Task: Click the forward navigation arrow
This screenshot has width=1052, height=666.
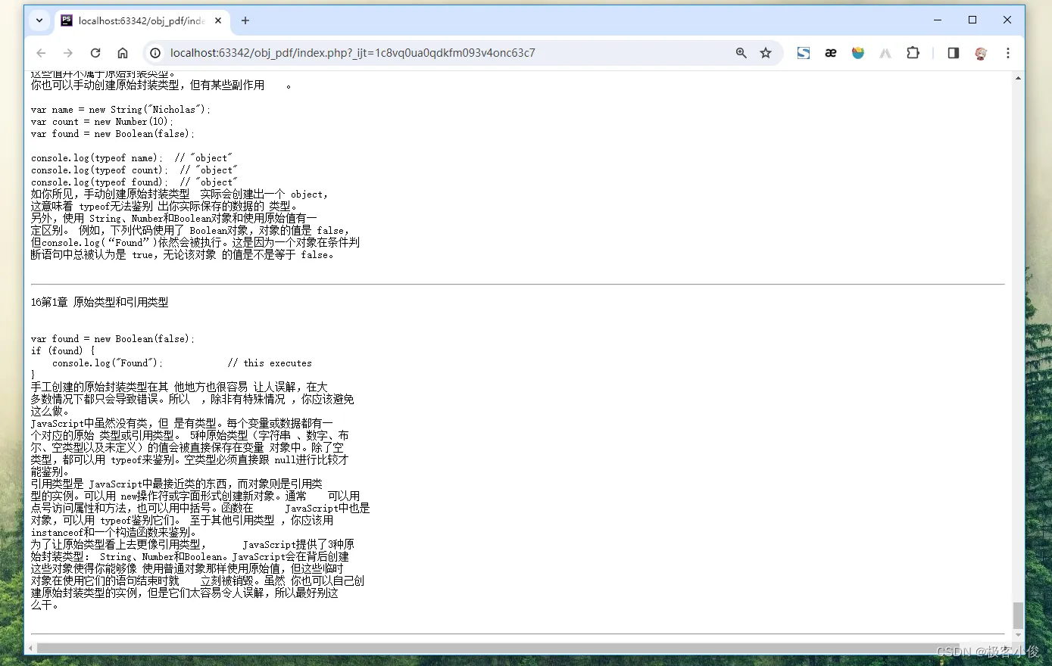Action: (68, 53)
